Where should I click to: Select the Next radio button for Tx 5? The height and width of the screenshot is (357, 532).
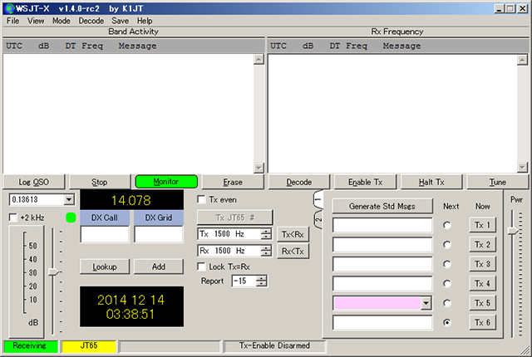[x=447, y=303]
